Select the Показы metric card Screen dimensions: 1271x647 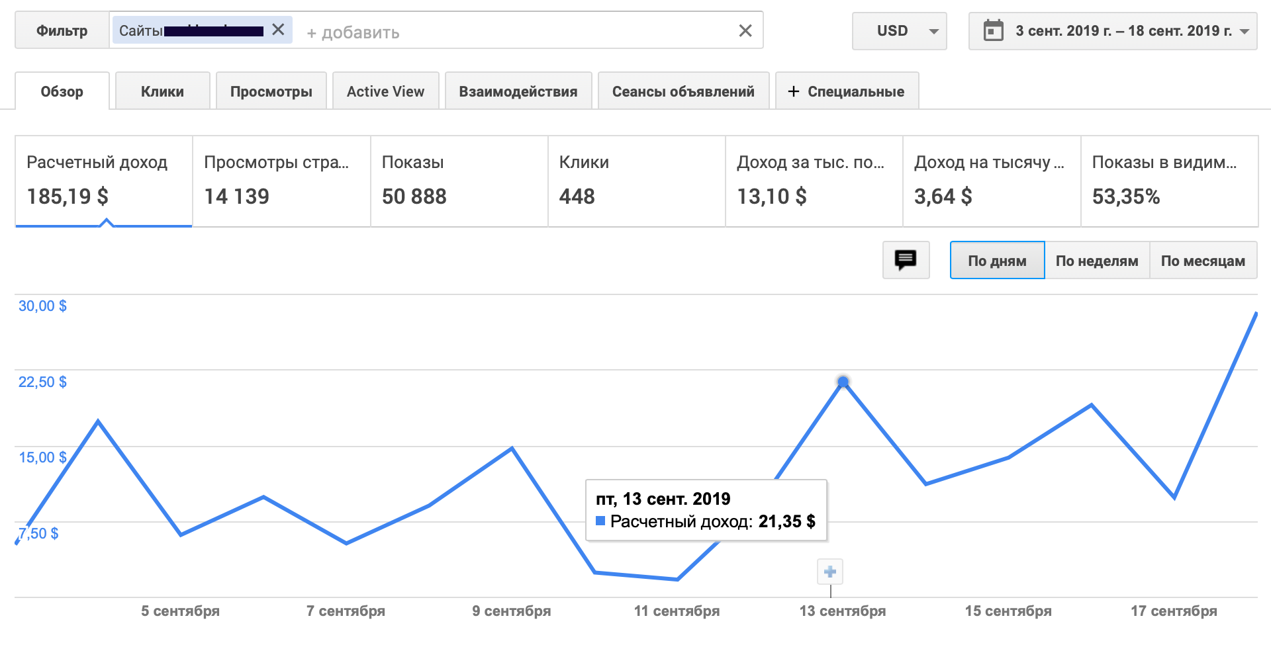459,181
